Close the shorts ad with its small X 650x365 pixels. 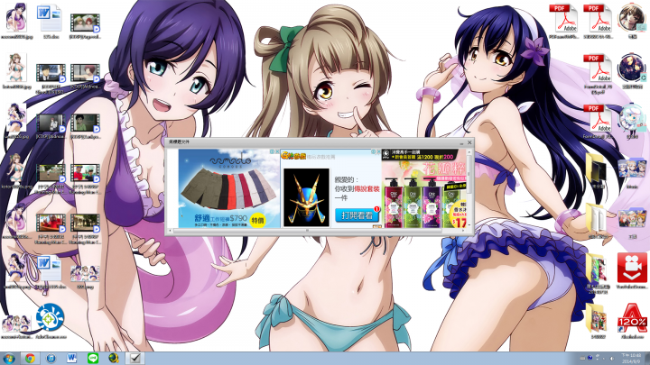pyautogui.click(x=277, y=152)
